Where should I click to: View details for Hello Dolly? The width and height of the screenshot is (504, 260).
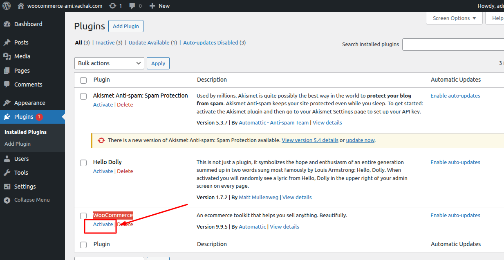pyautogui.click(x=297, y=197)
